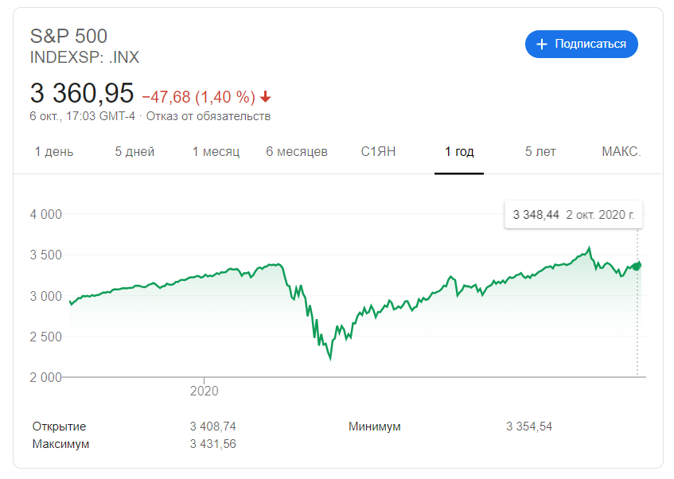Click the 2020 label on the axis

click(x=205, y=391)
